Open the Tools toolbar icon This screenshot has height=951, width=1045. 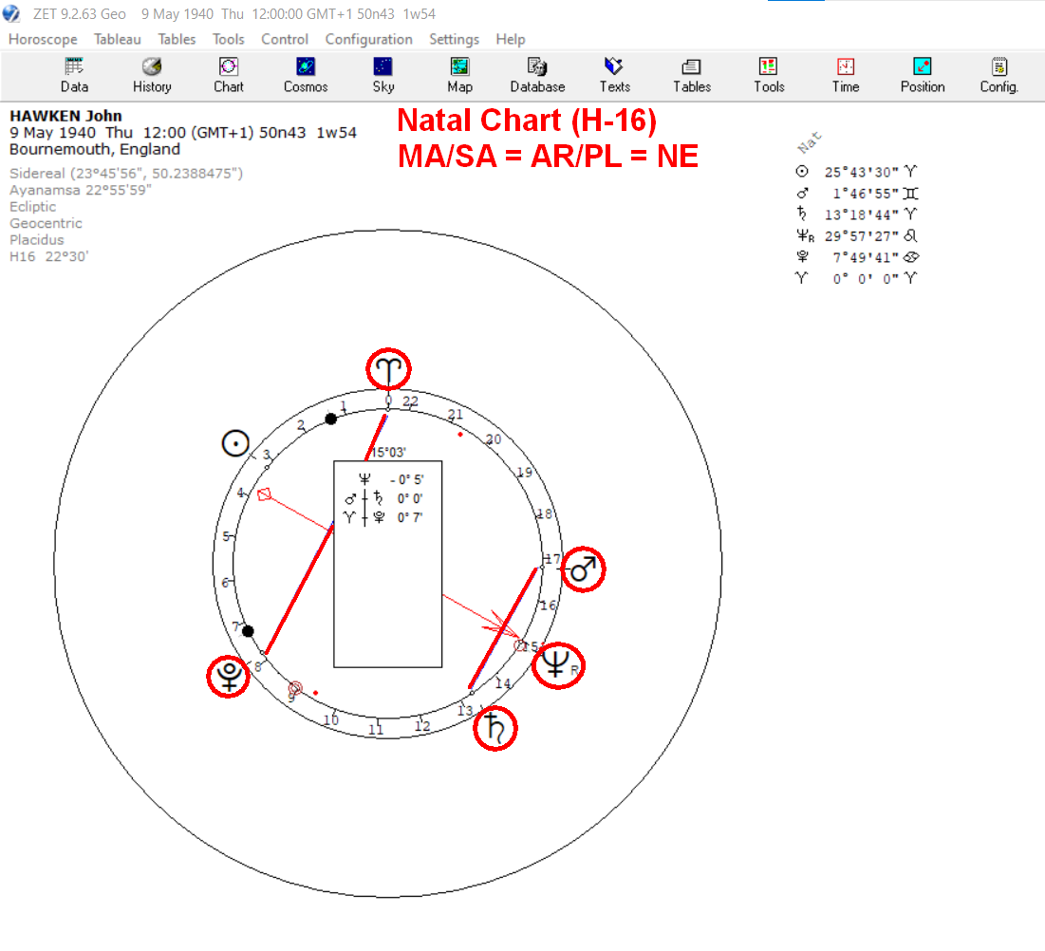769,75
